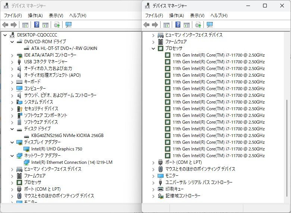Select ヒューマン インターフェイス デバイス in left window
The image size is (291, 213).
[x=53, y=169]
